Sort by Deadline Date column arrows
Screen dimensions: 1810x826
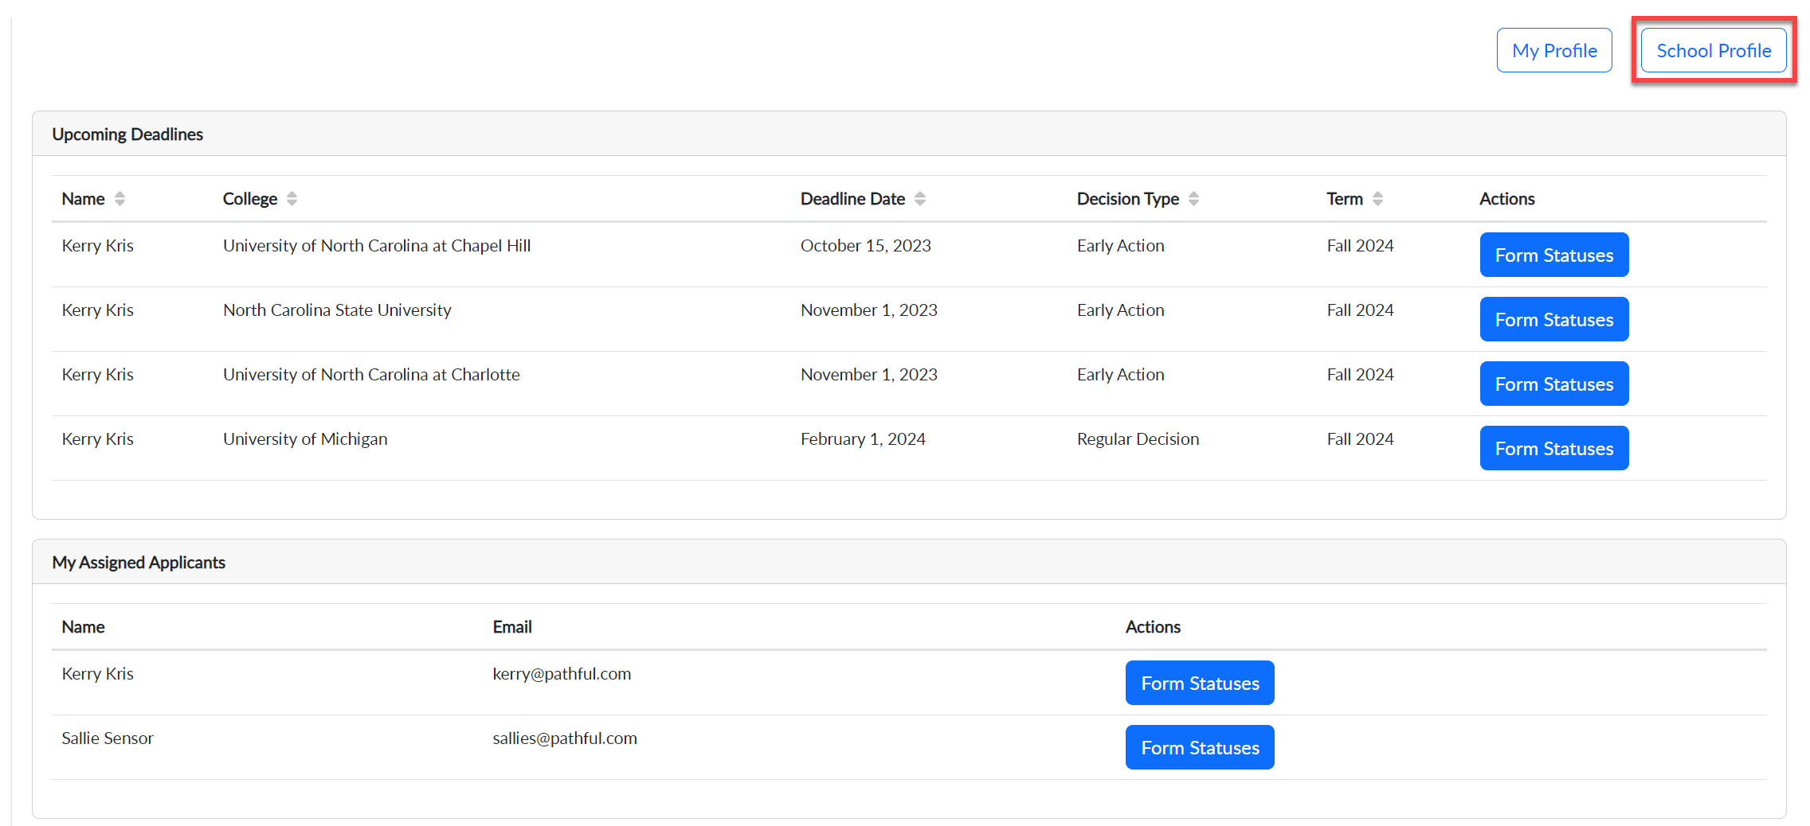(920, 199)
